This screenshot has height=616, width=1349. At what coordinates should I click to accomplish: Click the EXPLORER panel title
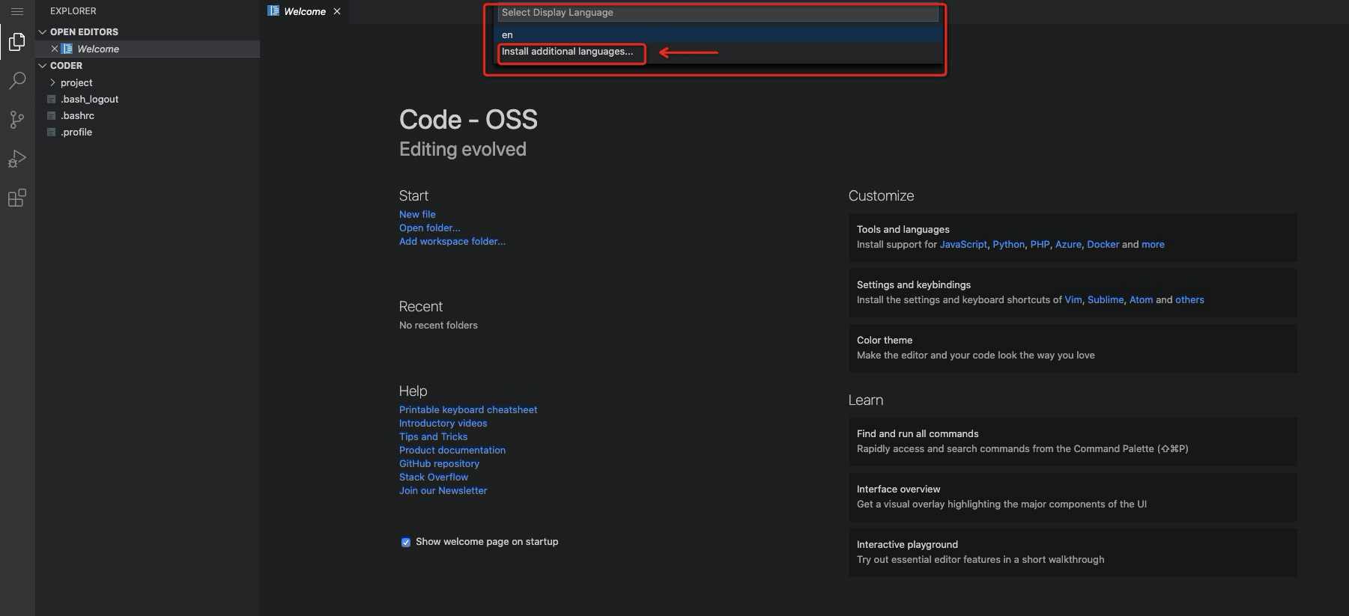coord(73,11)
